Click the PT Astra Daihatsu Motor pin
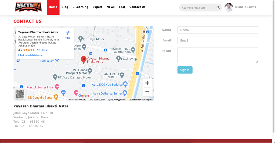 click(55, 77)
